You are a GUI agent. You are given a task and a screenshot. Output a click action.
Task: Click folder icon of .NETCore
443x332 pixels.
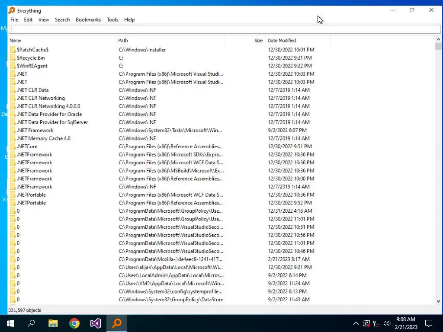[x=13, y=147]
